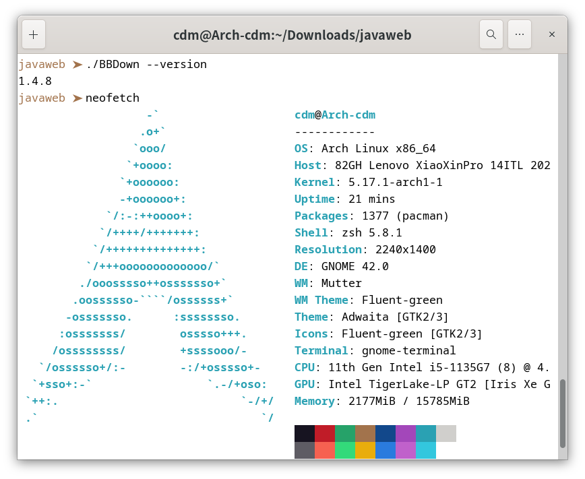Click the 'neofetch' command text
Image resolution: width=585 pixels, height=479 pixels.
[x=113, y=98]
